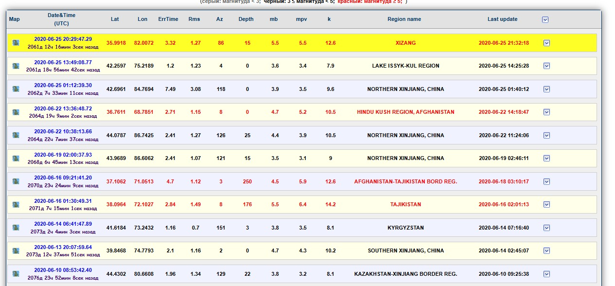Expand details of the Tajikistan row
Viewport: 615px width, 286px height.
546,204
